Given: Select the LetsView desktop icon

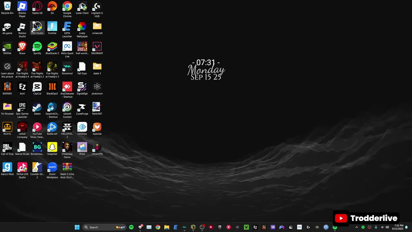Looking at the screenshot, I should [x=82, y=129].
